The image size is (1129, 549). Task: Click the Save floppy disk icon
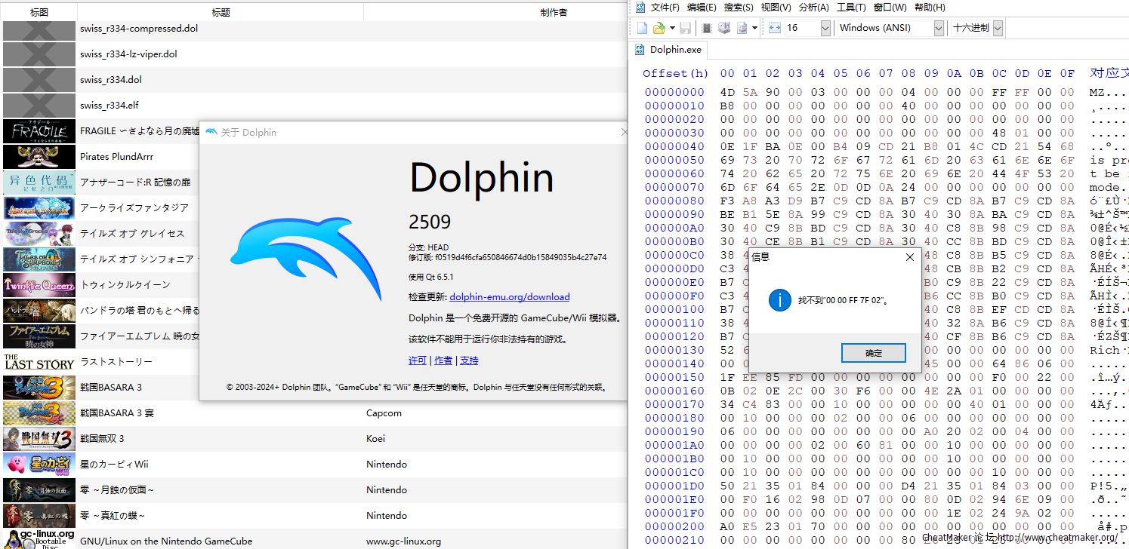pos(685,28)
